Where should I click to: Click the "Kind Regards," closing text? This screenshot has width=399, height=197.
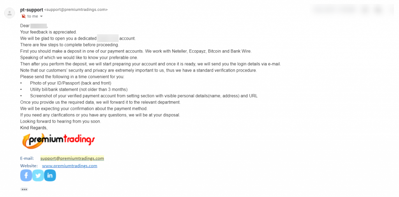tap(34, 128)
